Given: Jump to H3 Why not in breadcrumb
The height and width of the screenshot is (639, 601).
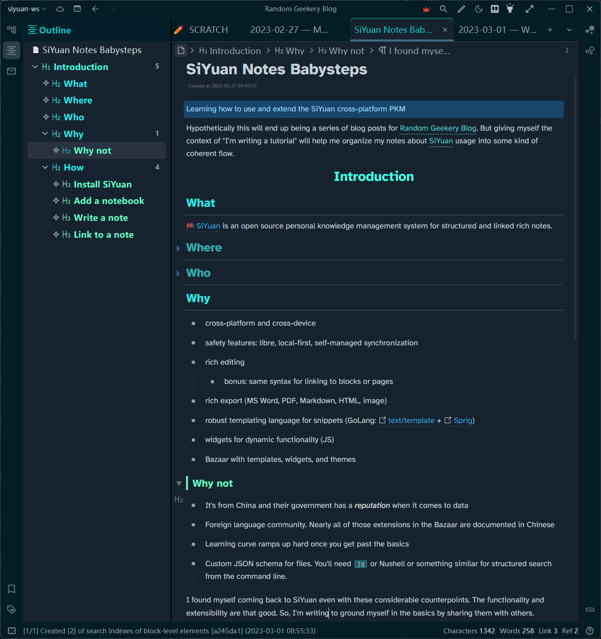Looking at the screenshot, I should (x=341, y=51).
